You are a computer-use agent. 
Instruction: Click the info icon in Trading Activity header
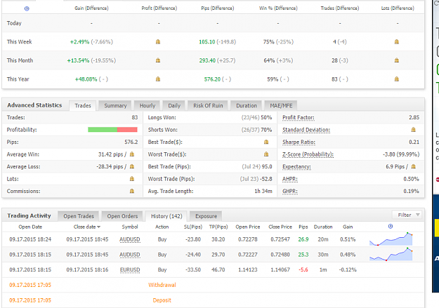[391, 227]
